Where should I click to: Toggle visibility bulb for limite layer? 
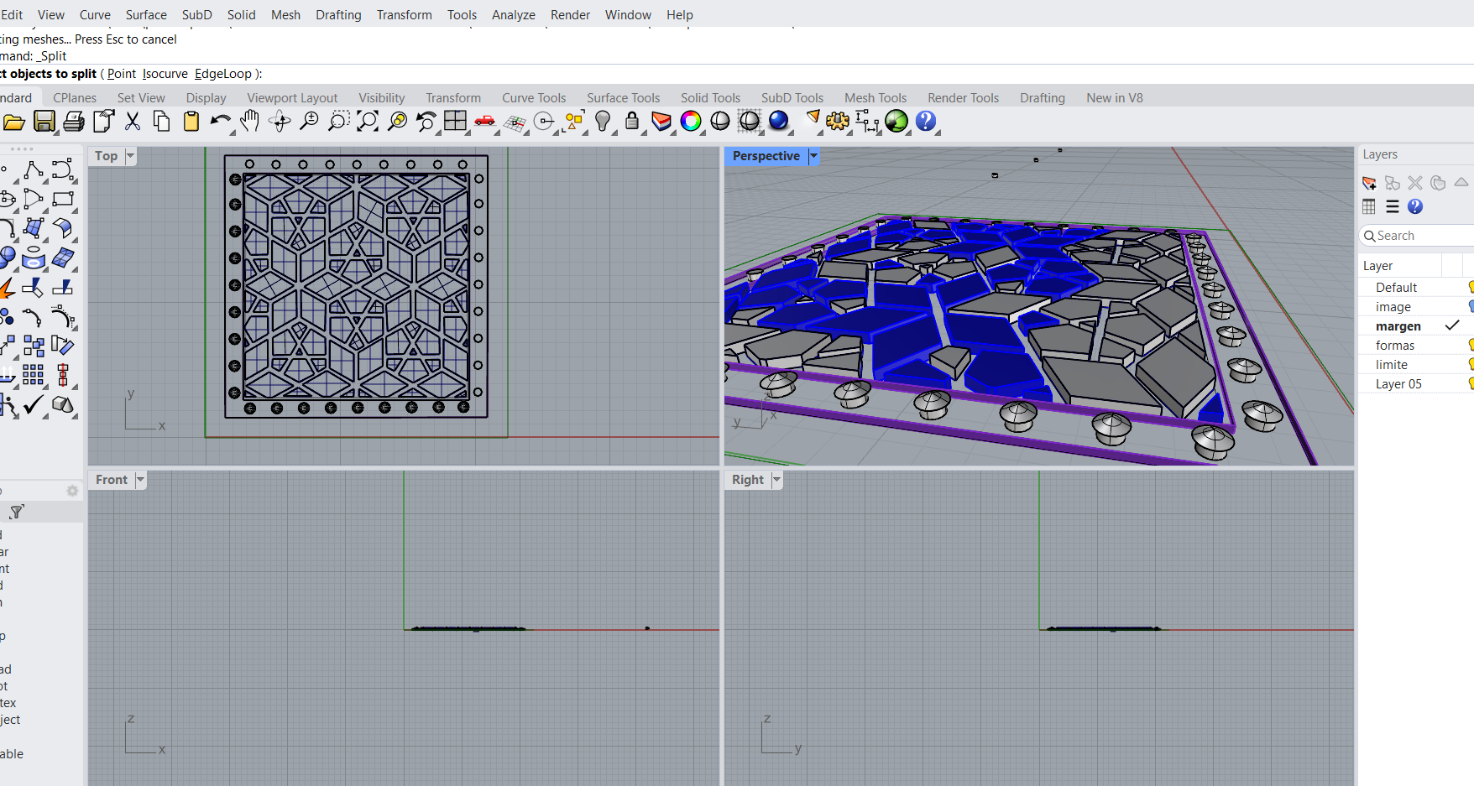point(1471,365)
